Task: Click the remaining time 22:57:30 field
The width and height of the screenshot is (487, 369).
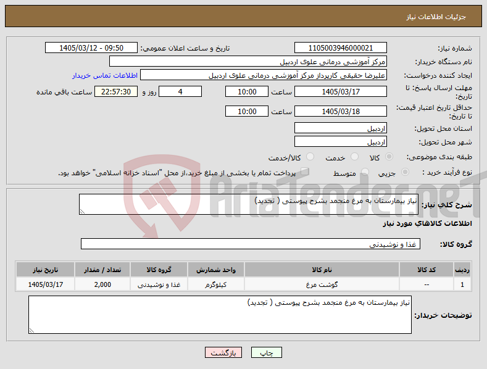Action: pyautogui.click(x=116, y=91)
